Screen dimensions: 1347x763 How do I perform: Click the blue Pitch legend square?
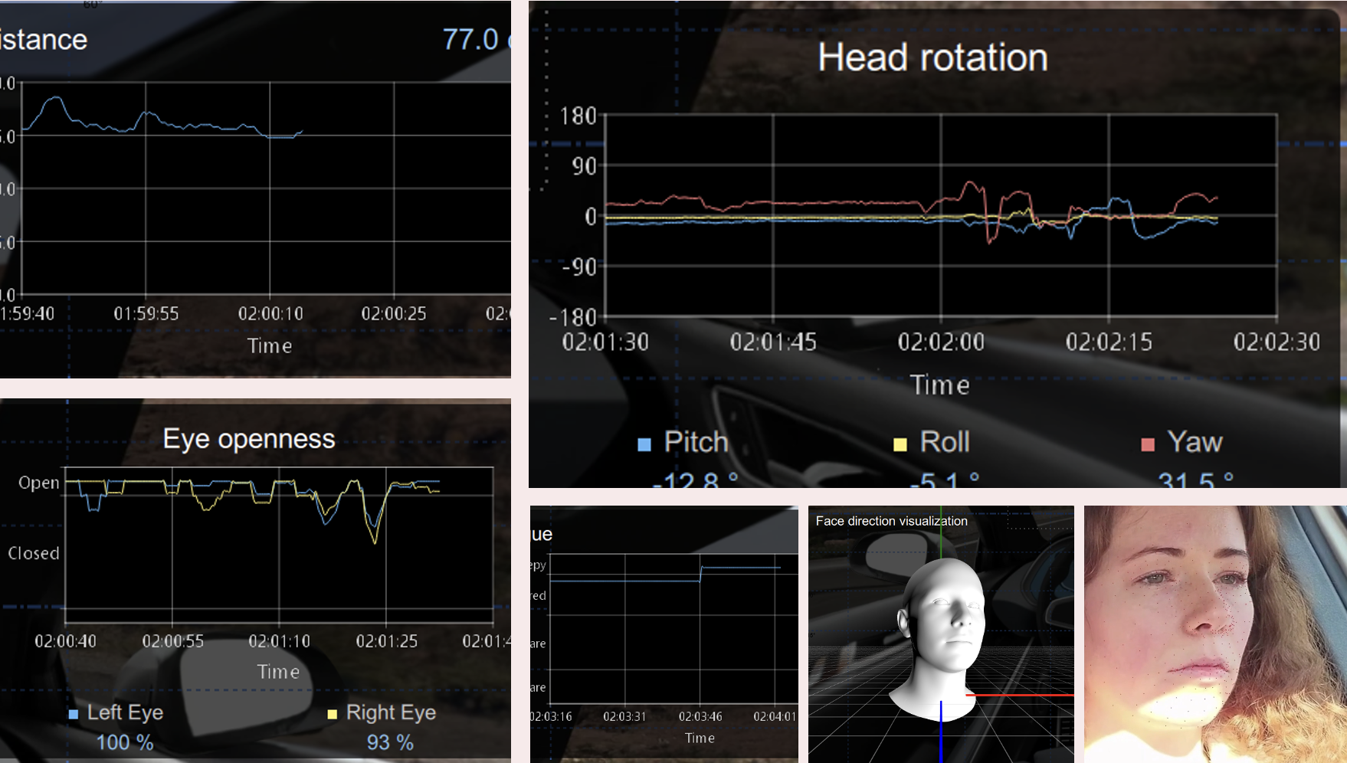(644, 444)
